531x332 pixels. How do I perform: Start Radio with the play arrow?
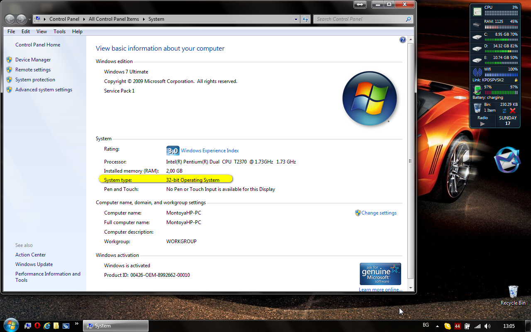pyautogui.click(x=482, y=124)
